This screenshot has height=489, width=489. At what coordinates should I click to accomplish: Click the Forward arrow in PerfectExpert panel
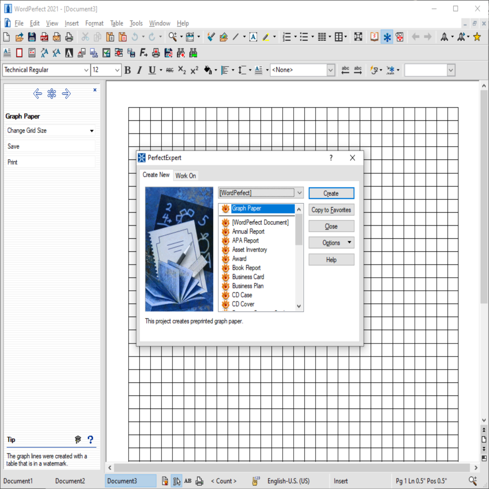point(66,94)
